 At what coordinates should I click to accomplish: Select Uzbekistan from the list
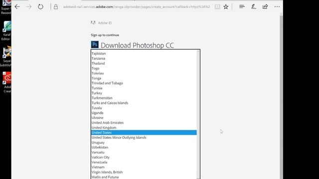coord(144,147)
